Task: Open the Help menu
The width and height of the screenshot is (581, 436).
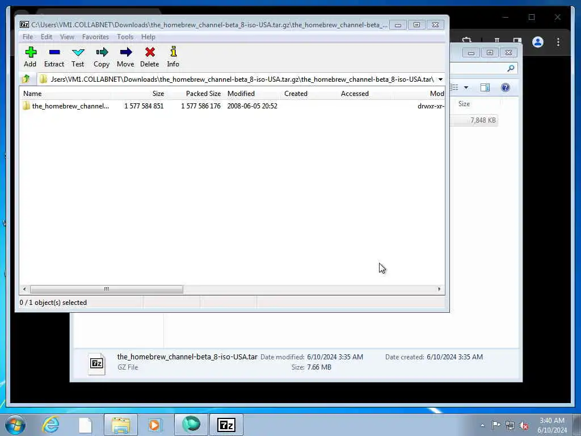Action: tap(148, 37)
